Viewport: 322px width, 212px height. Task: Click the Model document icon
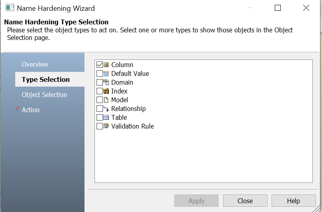pyautogui.click(x=106, y=100)
